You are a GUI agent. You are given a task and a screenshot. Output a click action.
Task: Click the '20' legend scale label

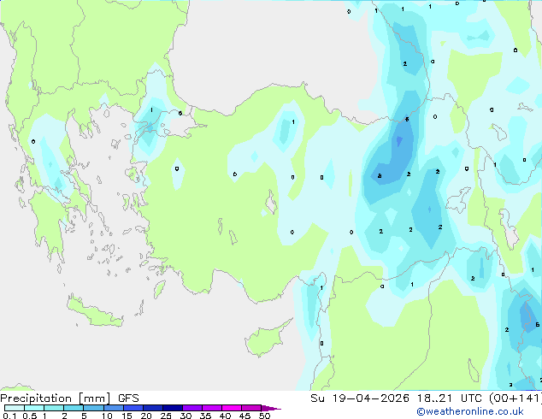point(146,416)
